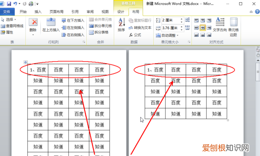Image resolution: width=260 pixels, height=156 pixels.
Task: Select Align Top Right alignment icon
Action: pos(209,20)
